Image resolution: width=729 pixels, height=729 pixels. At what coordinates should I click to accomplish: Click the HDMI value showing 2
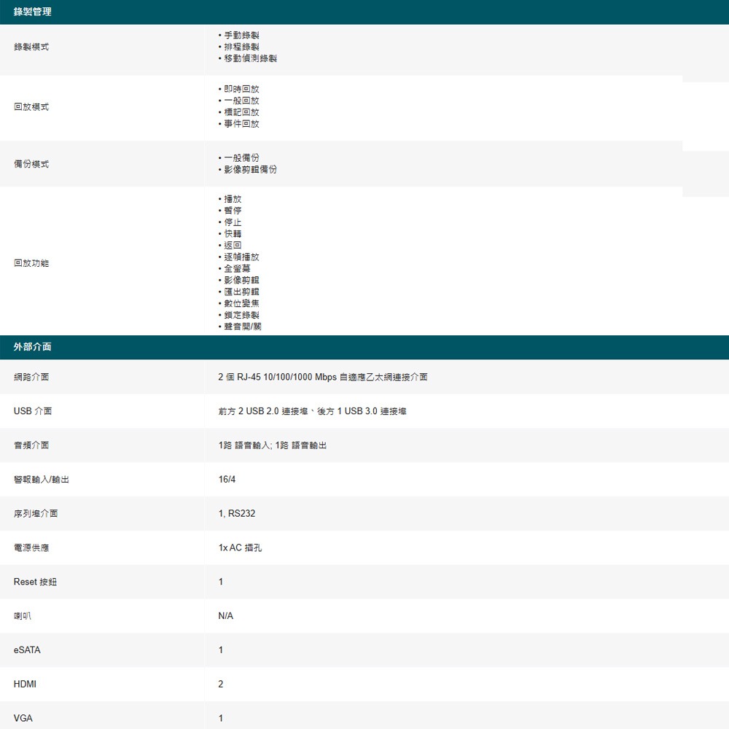point(219,684)
